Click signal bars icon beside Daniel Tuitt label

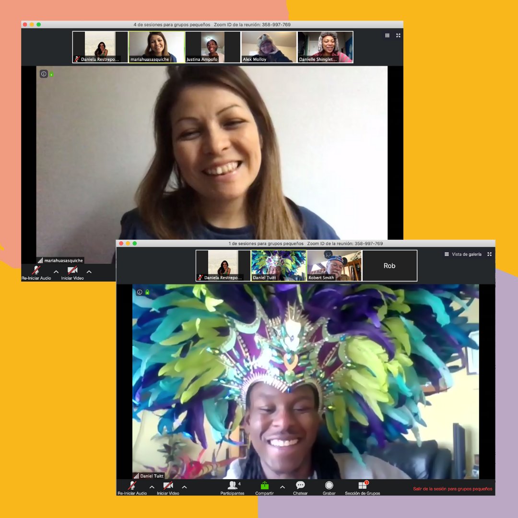[x=136, y=476]
